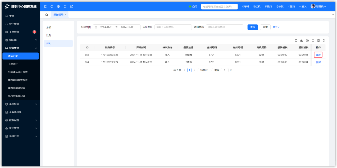Image resolution: width=337 pixels, height=168 pixels.
Task: Click the download export icon above table
Action: tap(302, 40)
